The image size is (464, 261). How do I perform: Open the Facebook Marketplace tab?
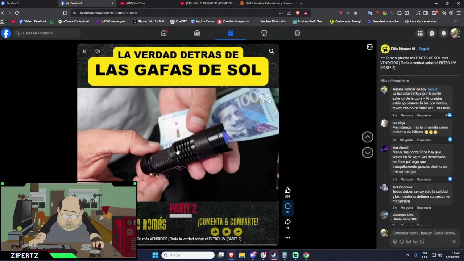(x=264, y=33)
